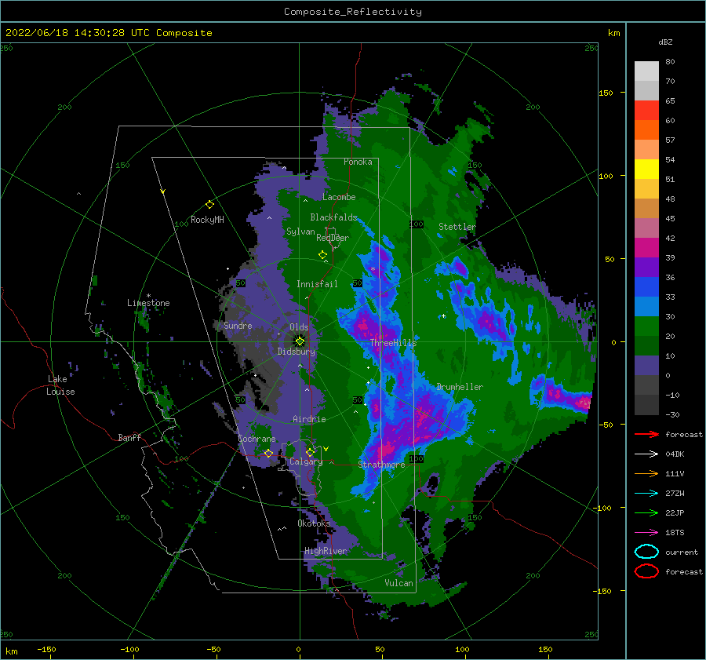The height and width of the screenshot is (660, 706).
Task: Click the Composite_Reflectivity title text
Action: tap(352, 12)
